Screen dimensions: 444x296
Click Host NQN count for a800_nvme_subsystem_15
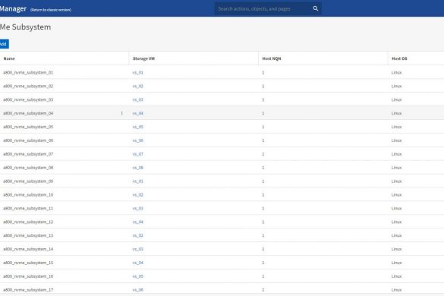pyautogui.click(x=263, y=263)
